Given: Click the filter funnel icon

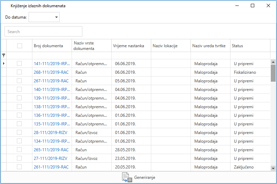Looking at the screenshot, I should pos(3,55).
